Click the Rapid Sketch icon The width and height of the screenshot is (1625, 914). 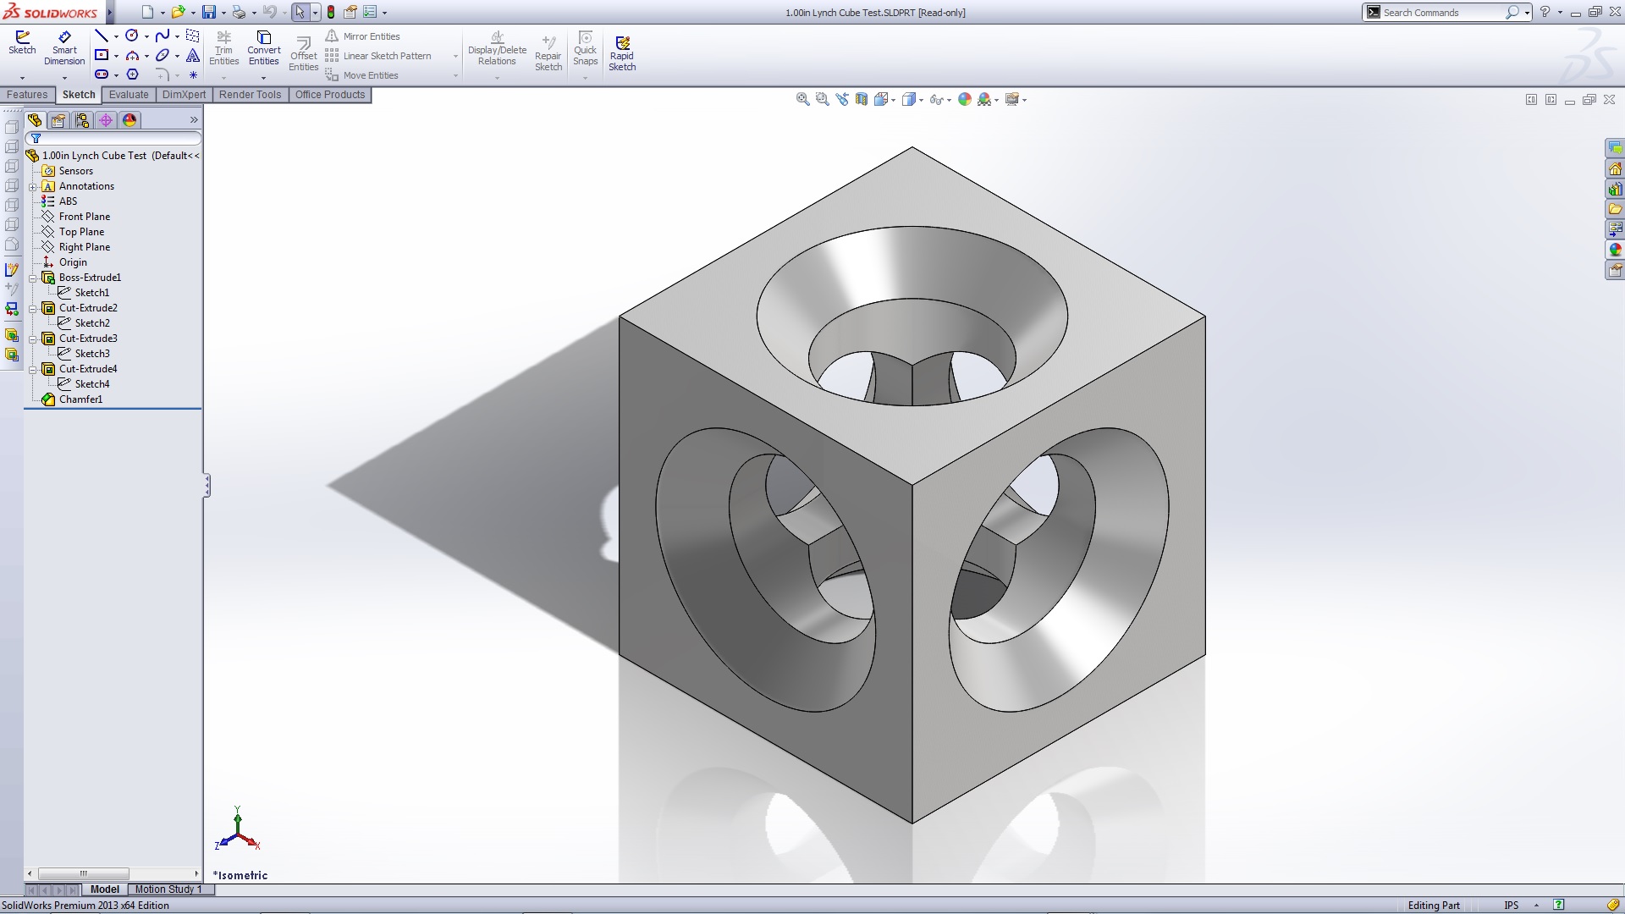622,52
